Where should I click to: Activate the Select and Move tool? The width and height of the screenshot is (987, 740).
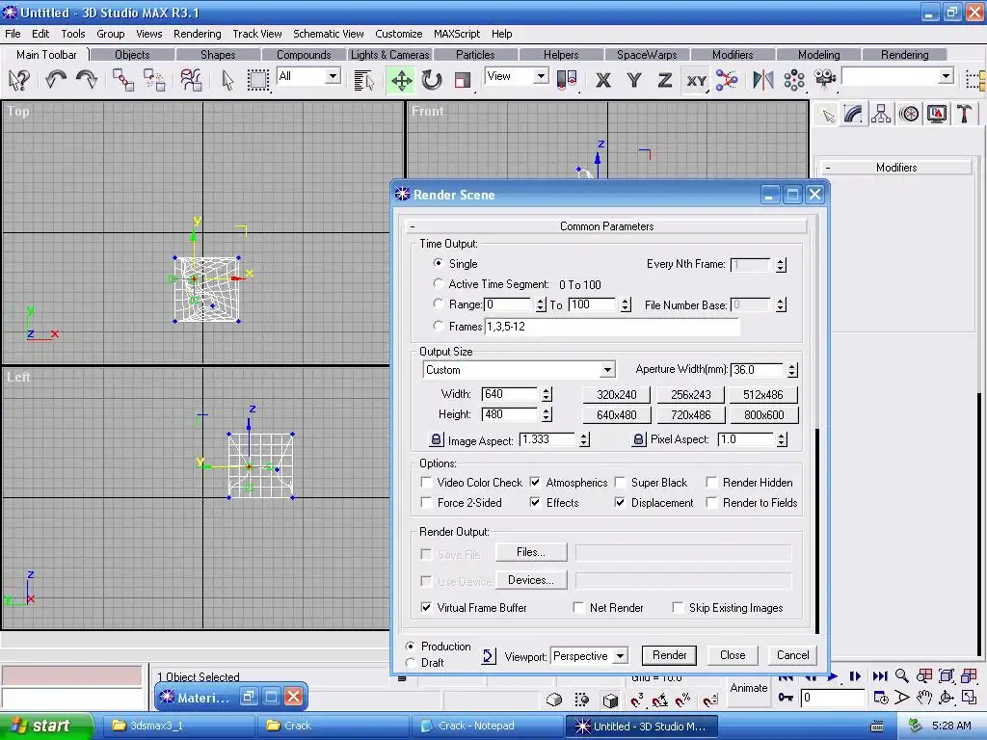[401, 80]
